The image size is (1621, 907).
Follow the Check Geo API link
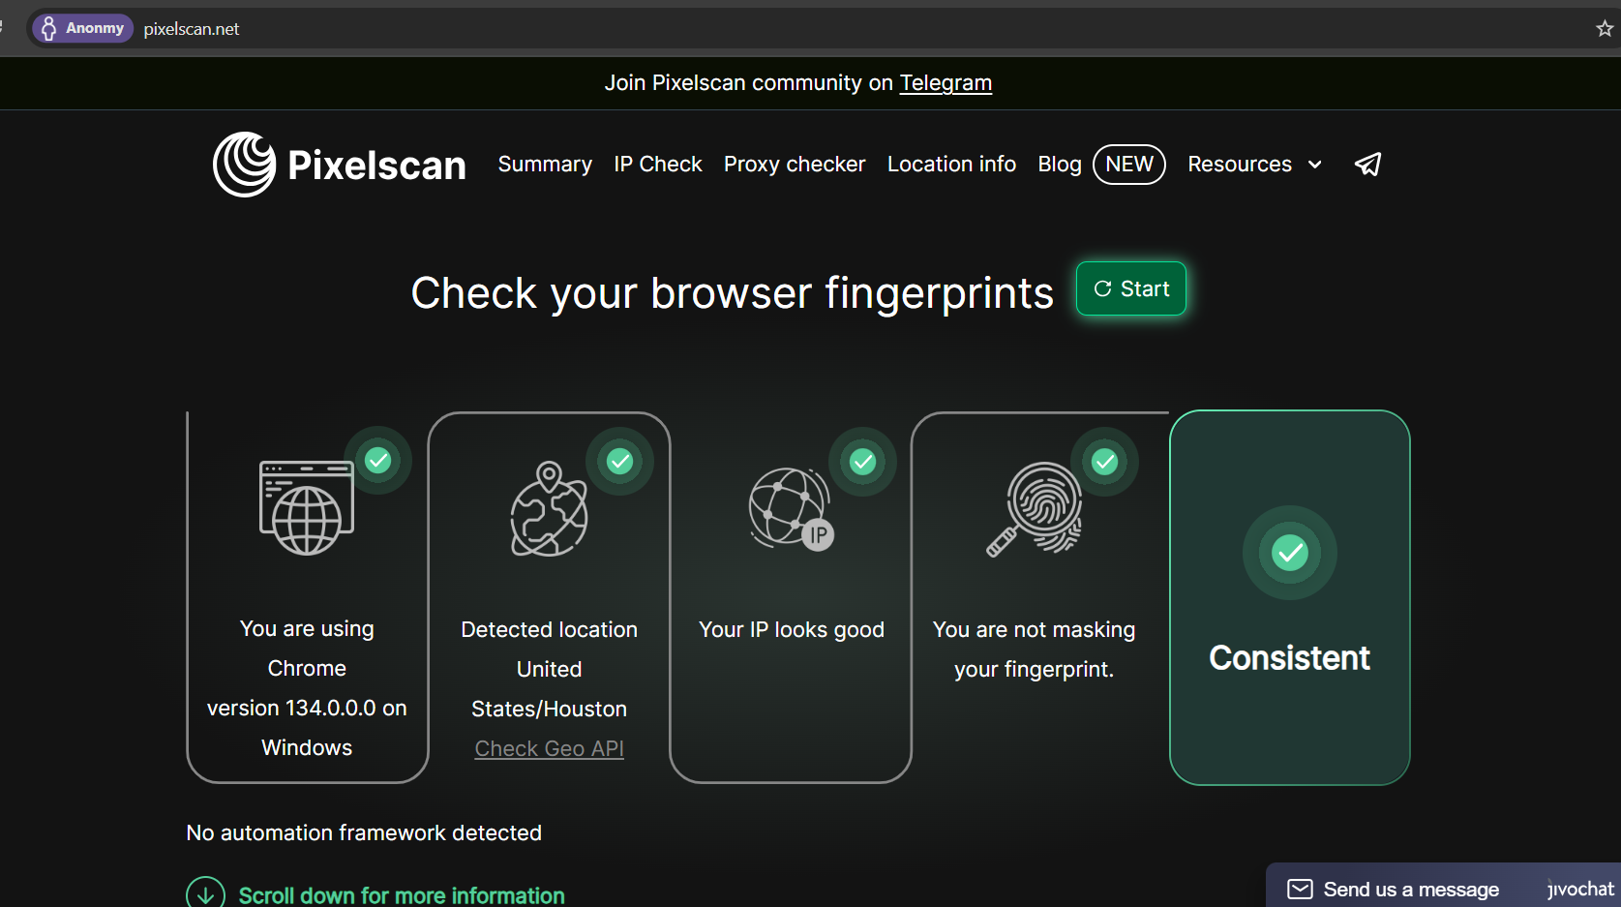pos(549,748)
